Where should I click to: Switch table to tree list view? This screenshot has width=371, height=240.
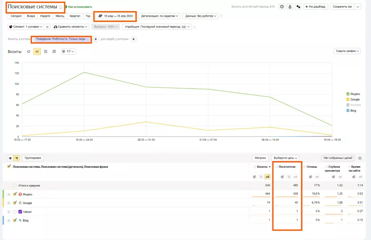point(16,158)
